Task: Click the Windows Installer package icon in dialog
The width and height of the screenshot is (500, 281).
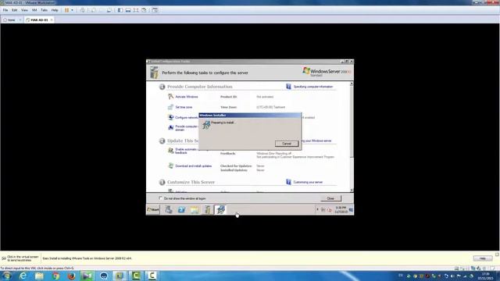Action: click(x=206, y=125)
